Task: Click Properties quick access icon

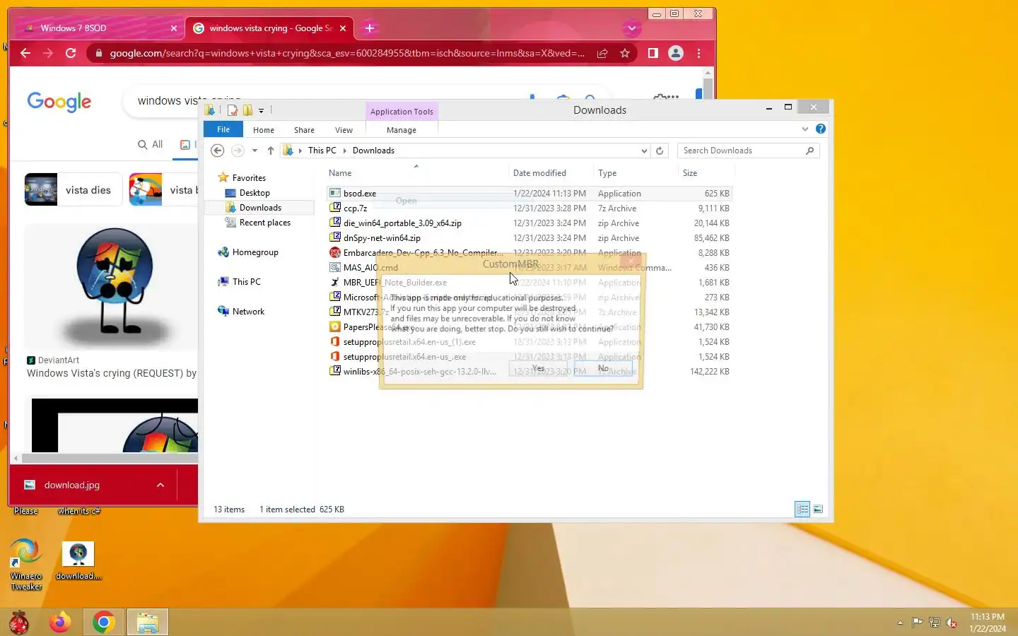Action: [233, 110]
